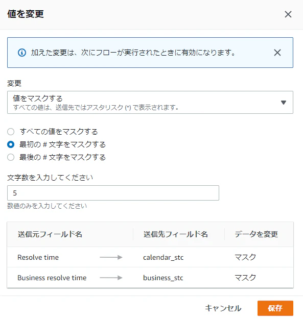Click 送信先フィールド名 column header
The height and width of the screenshot is (320, 303).
coord(175,234)
